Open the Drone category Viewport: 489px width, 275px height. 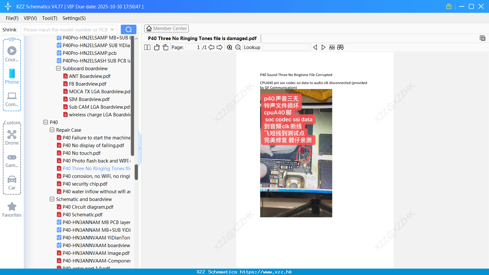(x=12, y=137)
